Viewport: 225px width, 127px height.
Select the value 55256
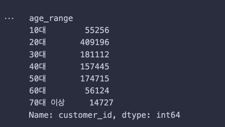click(x=97, y=30)
